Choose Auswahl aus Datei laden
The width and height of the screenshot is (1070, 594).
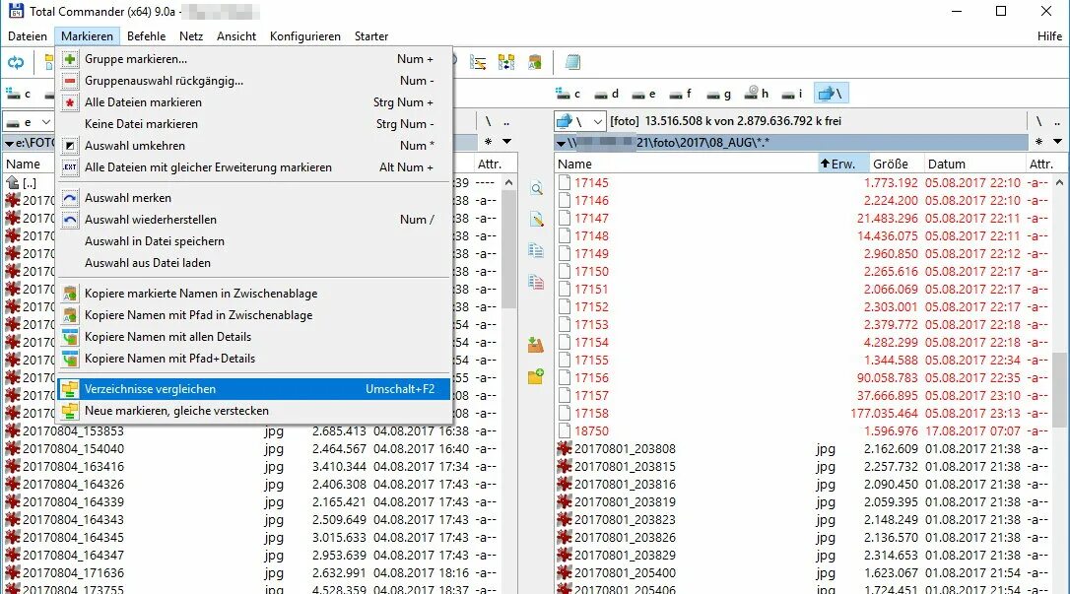[254, 263]
